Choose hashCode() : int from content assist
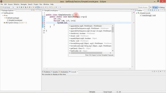 point(90,51)
